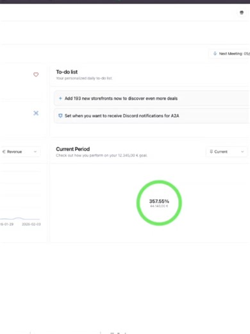
Task: Click Add 193 new storefronts to-do item
Action: point(152,98)
